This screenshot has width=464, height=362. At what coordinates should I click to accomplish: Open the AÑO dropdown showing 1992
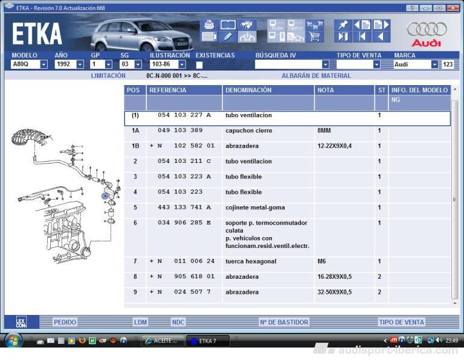point(80,64)
